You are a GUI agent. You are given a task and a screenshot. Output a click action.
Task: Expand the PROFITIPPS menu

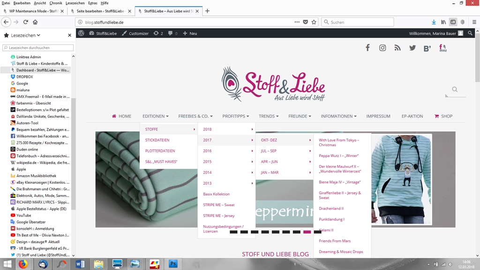tap(235, 116)
